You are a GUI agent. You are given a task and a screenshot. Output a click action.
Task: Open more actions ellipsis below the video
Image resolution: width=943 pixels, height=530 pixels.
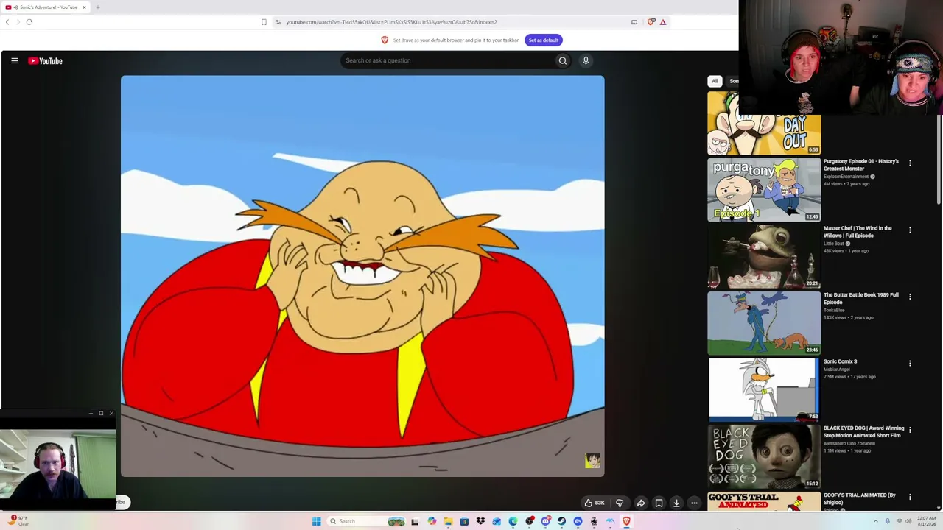pos(694,504)
